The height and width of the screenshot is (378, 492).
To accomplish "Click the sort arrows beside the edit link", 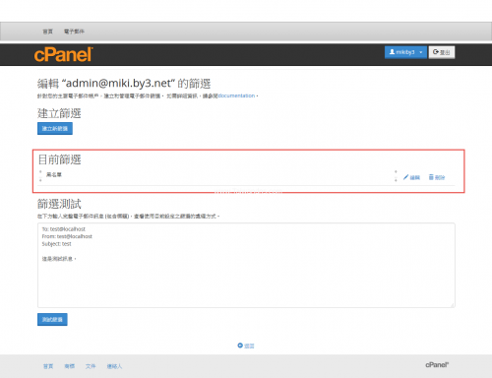I will [x=396, y=176].
